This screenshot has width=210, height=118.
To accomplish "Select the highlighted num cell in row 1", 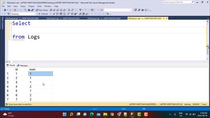I will click(40, 74).
